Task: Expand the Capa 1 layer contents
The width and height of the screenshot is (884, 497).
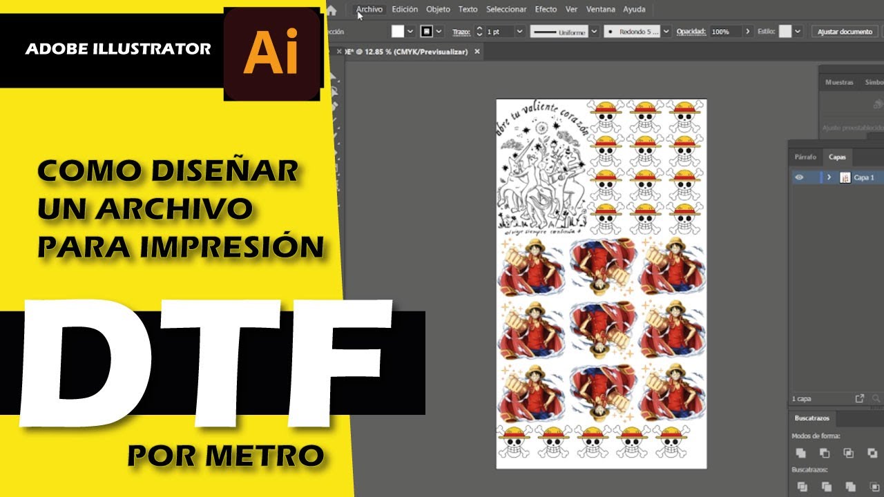Action: click(829, 177)
